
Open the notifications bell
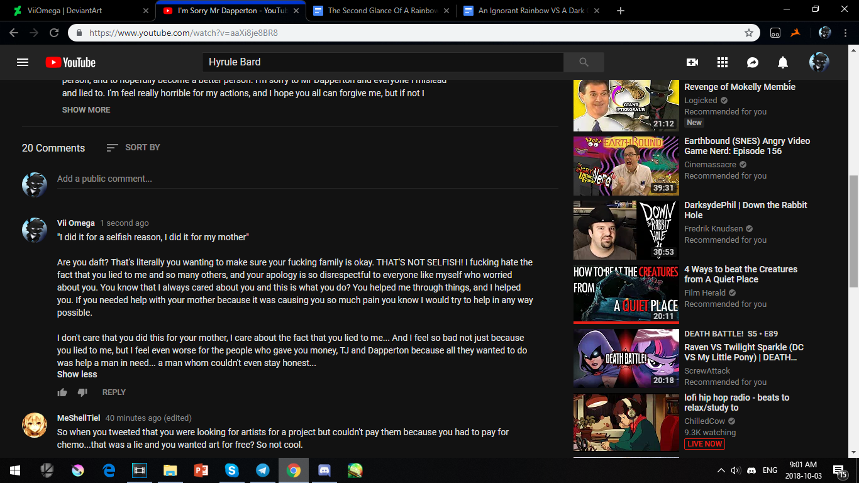click(783, 62)
